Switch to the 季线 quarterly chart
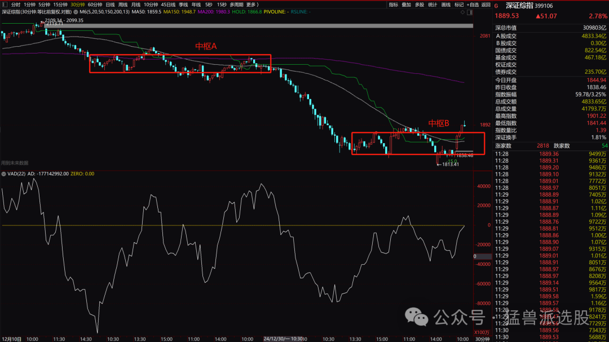The height and width of the screenshot is (342, 609). [183, 5]
